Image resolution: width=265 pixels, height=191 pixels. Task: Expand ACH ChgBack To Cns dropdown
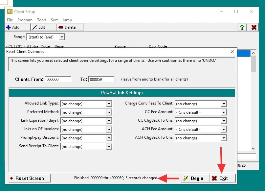pyautogui.click(x=224, y=138)
